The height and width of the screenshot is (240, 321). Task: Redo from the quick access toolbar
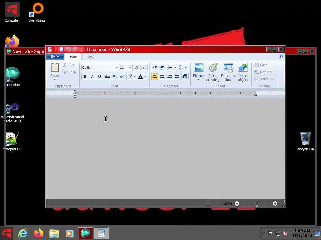click(75, 49)
